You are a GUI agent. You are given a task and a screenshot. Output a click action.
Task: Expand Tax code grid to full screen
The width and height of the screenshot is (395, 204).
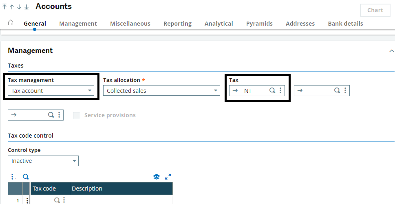point(168,177)
